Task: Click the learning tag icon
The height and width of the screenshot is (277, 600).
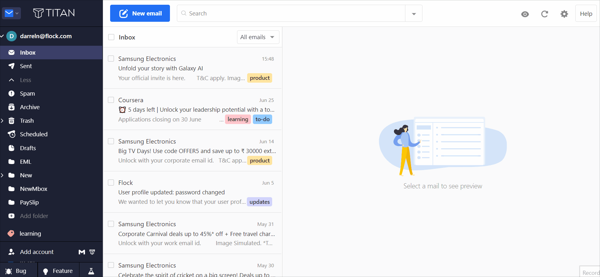Action: pos(11,233)
